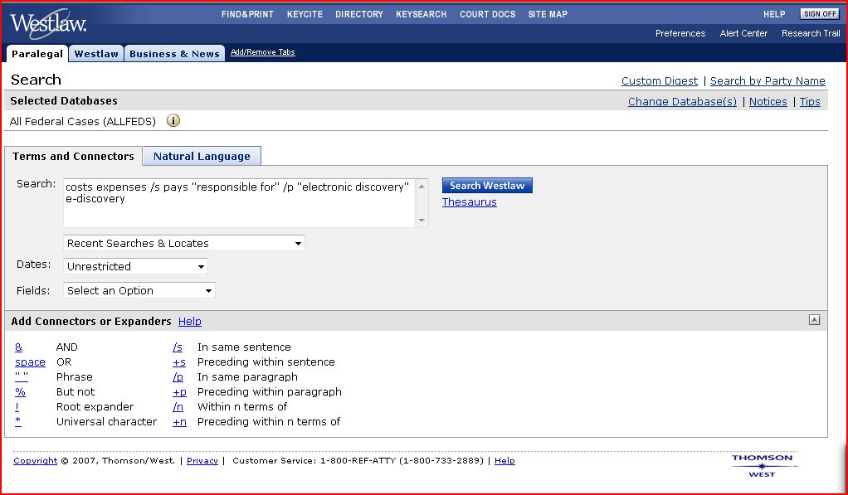Open KeyCite from the top menu
This screenshot has width=848, height=495.
pyautogui.click(x=305, y=14)
